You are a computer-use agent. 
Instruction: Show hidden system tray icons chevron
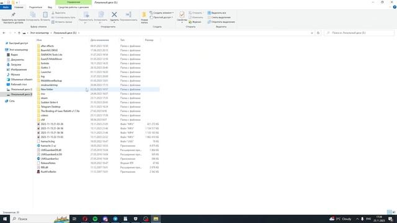(357, 219)
